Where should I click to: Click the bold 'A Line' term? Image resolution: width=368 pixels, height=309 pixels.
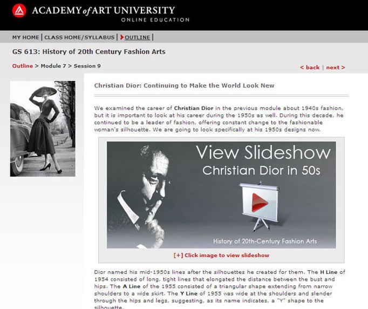(x=132, y=286)
